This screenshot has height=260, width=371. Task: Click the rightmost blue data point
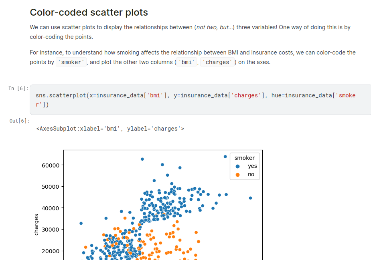(x=250, y=198)
